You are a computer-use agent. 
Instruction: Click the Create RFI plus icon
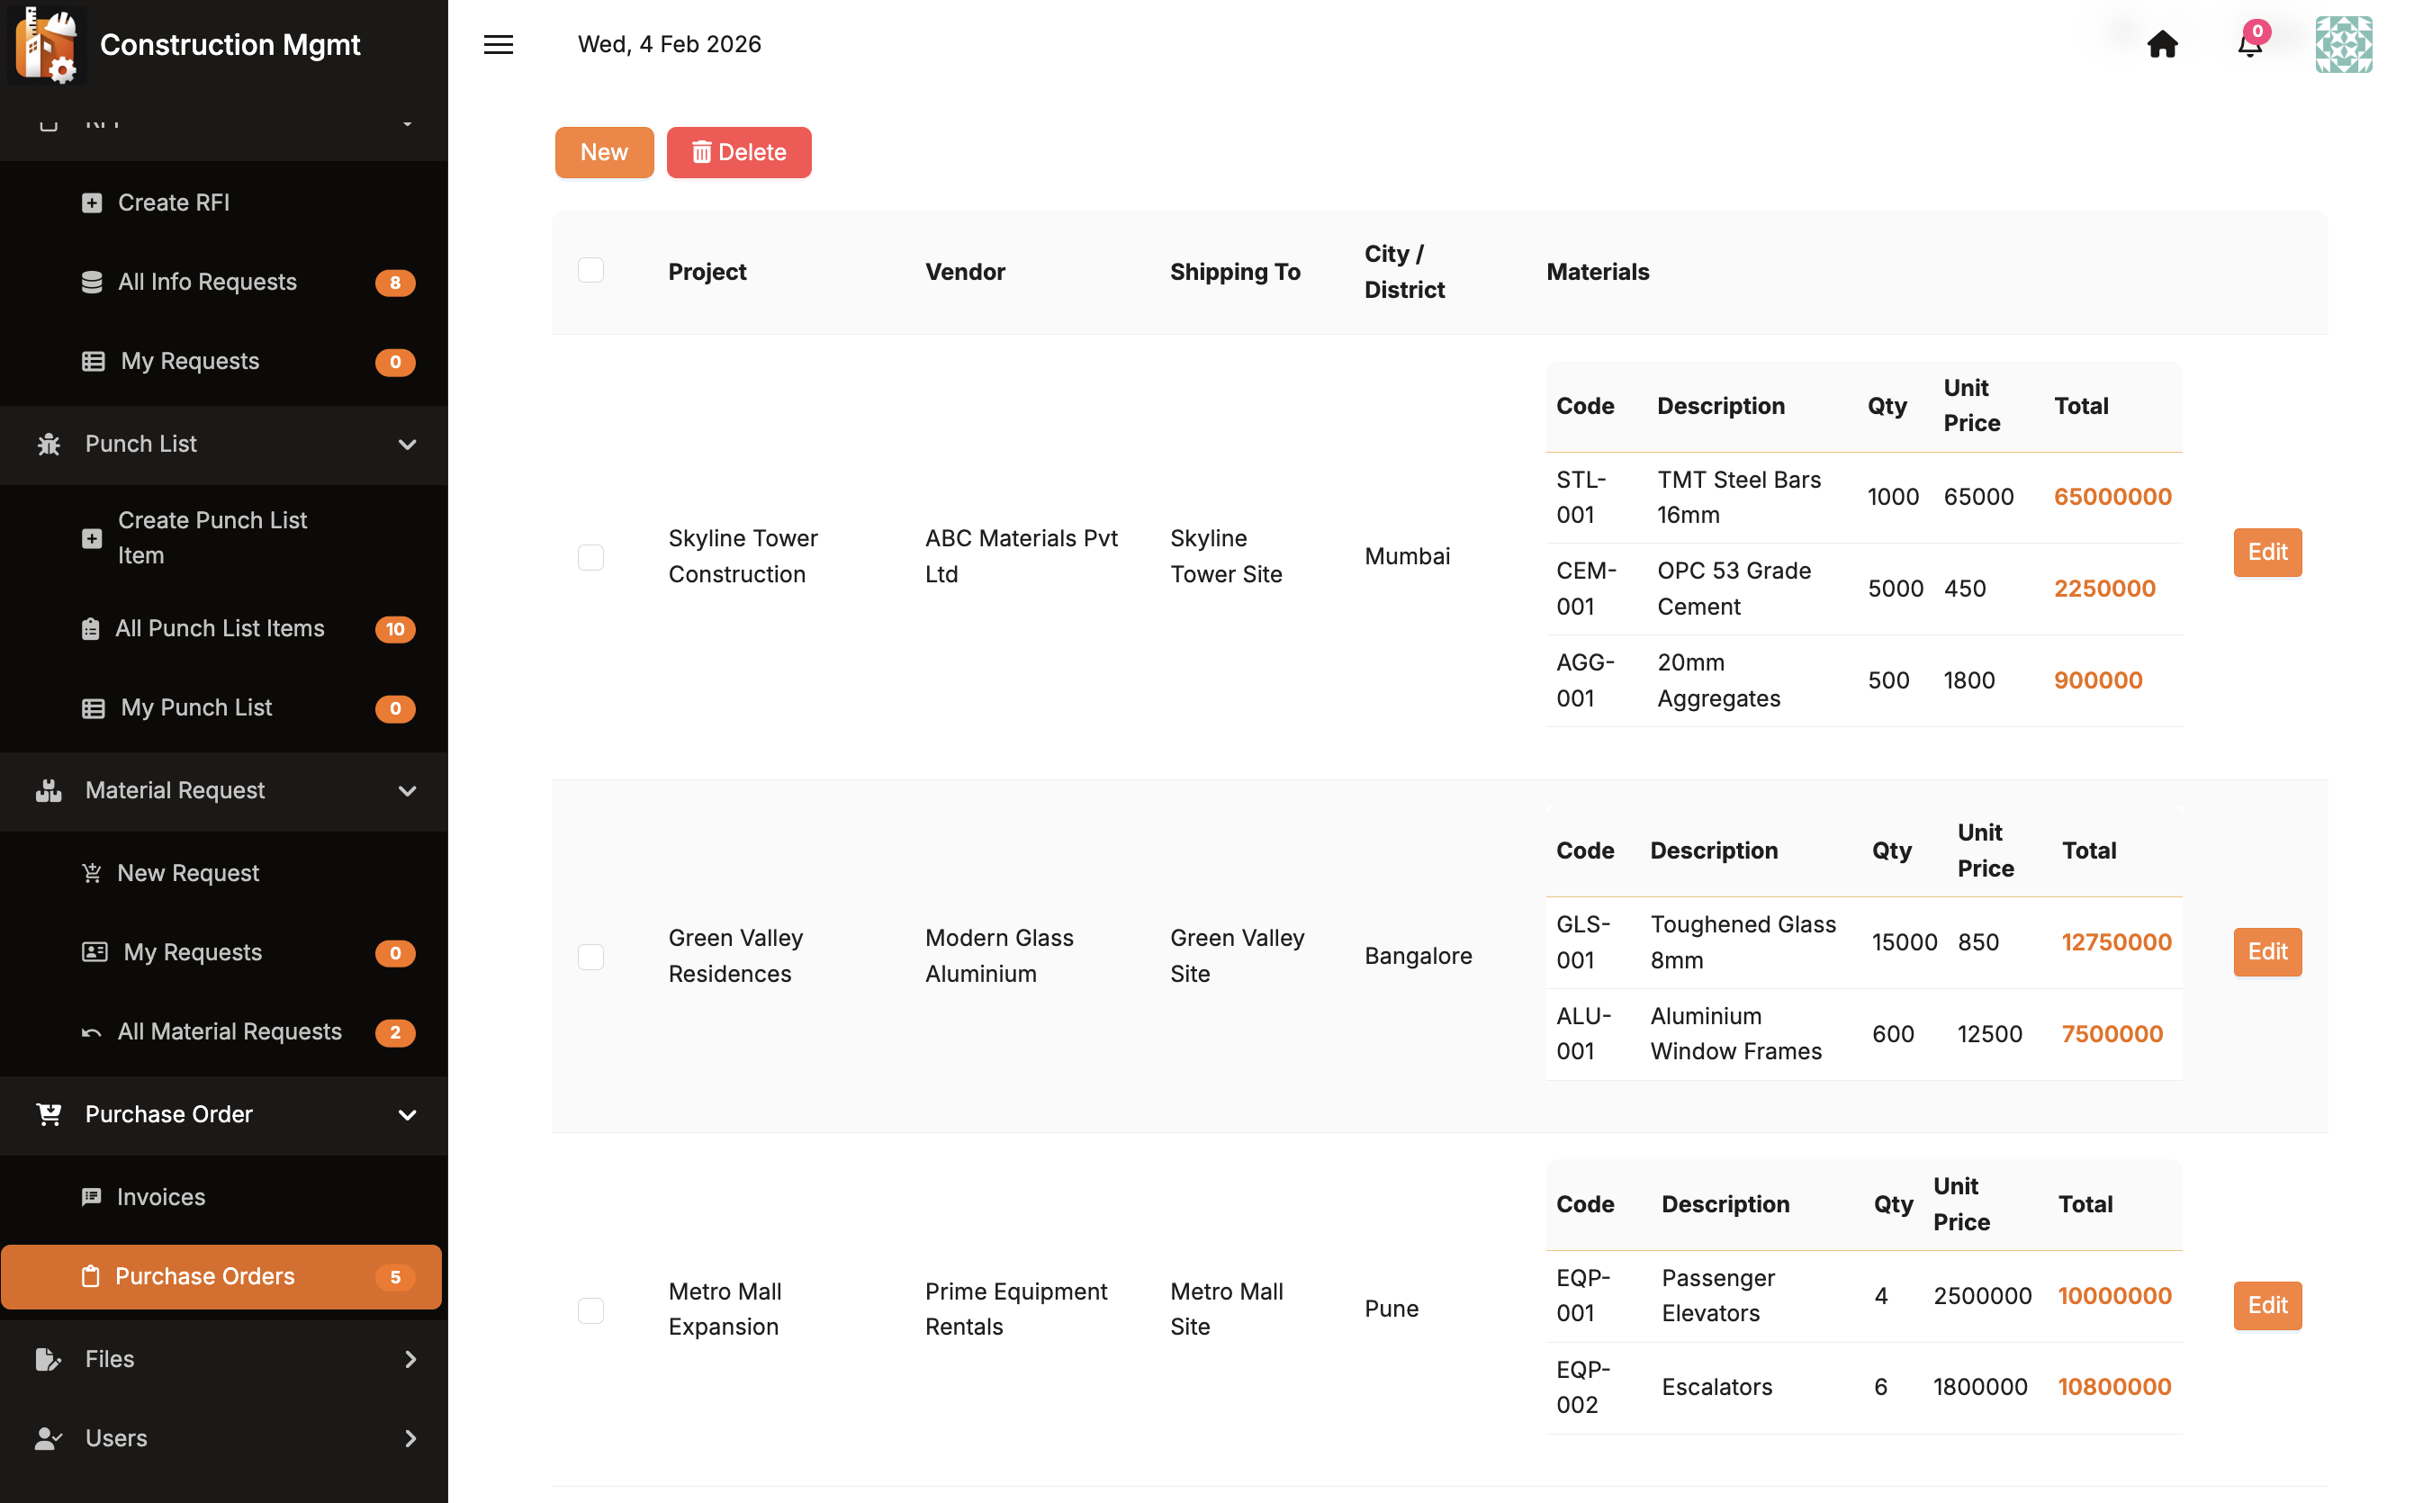click(x=92, y=202)
